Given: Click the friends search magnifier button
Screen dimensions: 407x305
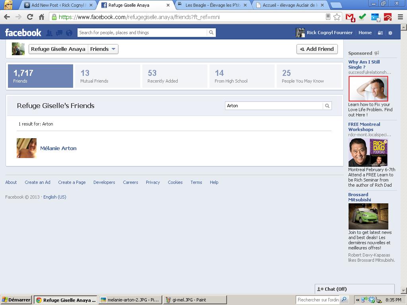Looking at the screenshot, I should tap(328, 106).
